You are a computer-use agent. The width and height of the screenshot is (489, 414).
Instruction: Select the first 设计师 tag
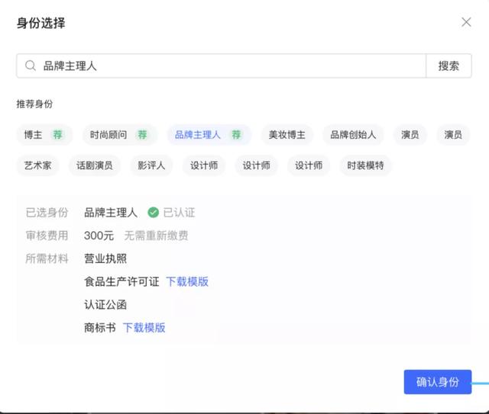point(204,165)
